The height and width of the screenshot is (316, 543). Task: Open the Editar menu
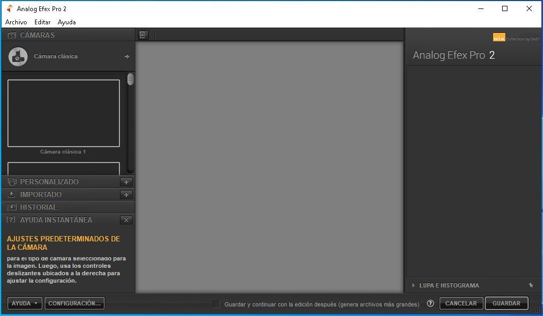[x=42, y=22]
